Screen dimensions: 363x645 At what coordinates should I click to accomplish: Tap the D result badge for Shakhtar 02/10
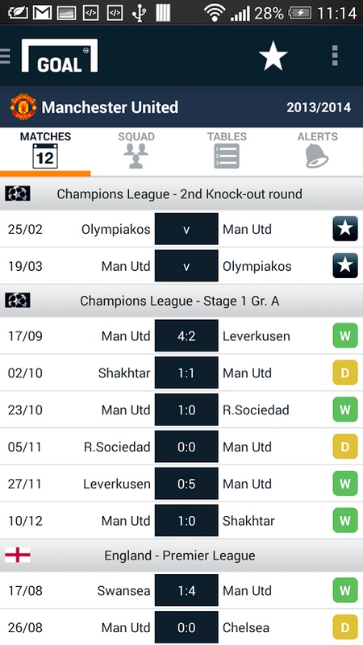tap(345, 372)
